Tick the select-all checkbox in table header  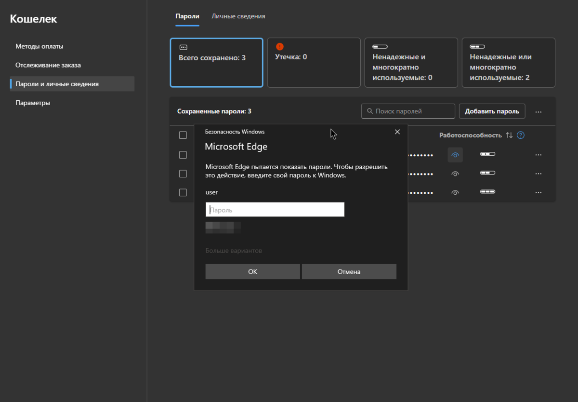point(183,135)
